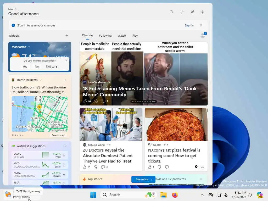Expand the Manhattan location dropdown
The width and height of the screenshot is (268, 201).
click(29, 47)
